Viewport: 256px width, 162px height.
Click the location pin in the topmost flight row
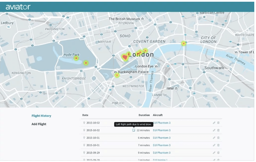84,123
